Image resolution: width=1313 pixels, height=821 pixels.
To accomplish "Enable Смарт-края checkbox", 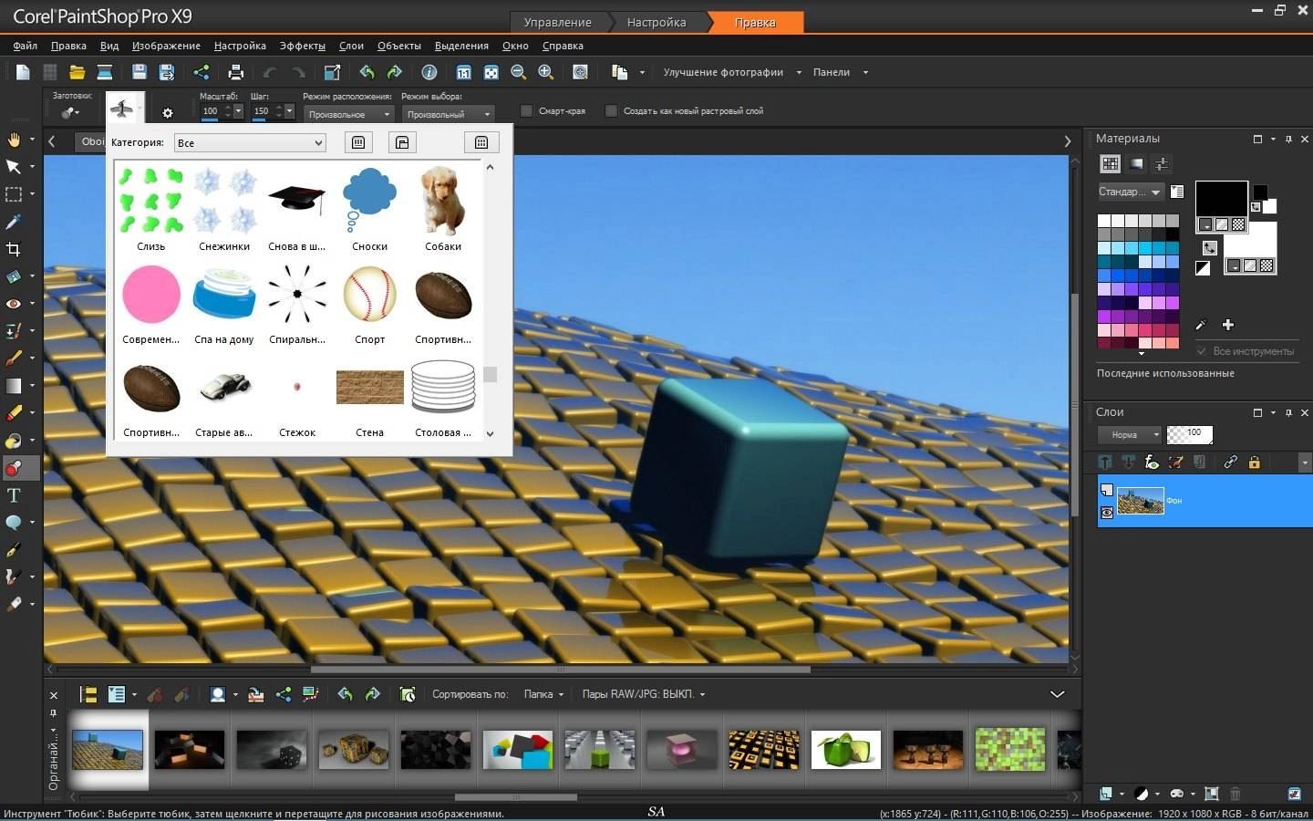I will coord(526,111).
